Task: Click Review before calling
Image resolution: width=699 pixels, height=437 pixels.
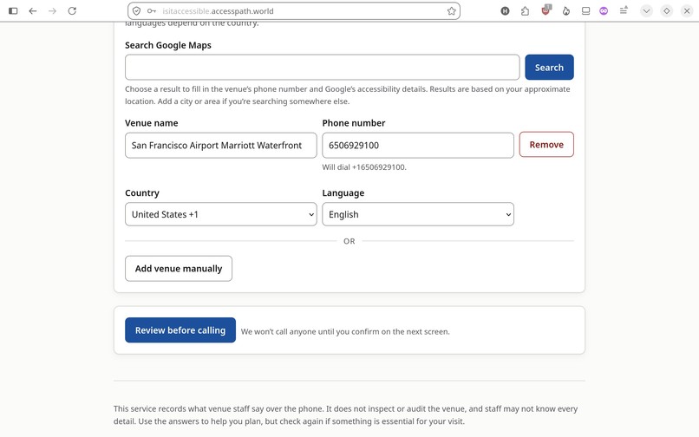Action: pos(180,330)
